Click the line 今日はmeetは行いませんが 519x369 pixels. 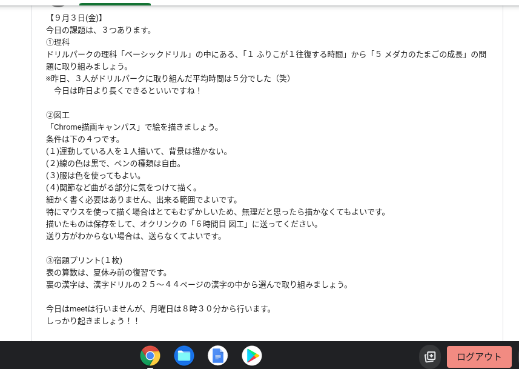pyautogui.click(x=159, y=309)
